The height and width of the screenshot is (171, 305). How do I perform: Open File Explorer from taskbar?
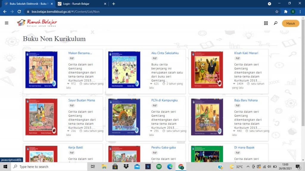click(x=104, y=167)
